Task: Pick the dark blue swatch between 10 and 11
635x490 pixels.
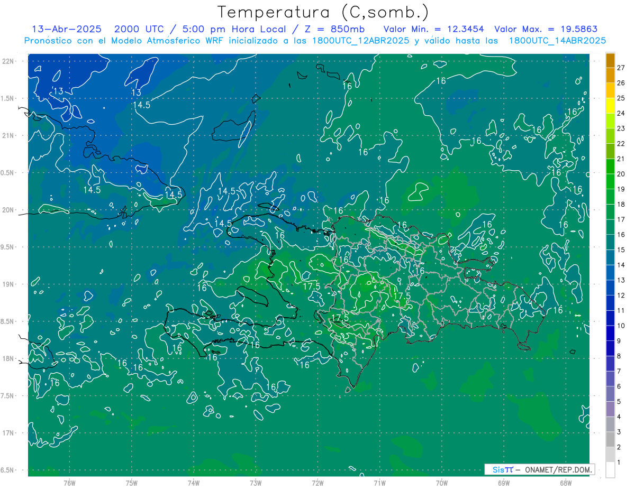Action: 610,318
